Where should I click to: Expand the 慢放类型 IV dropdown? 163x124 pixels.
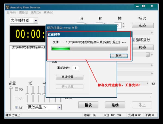pyautogui.click(x=59, y=107)
